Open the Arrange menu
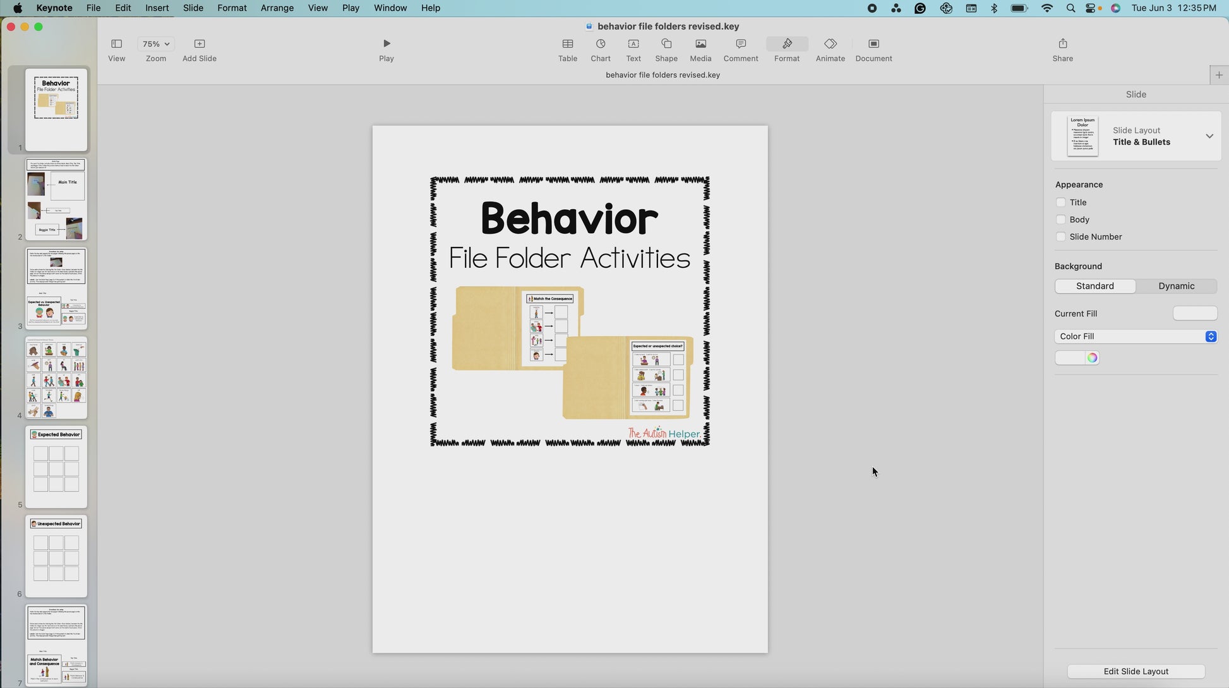 pos(277,8)
